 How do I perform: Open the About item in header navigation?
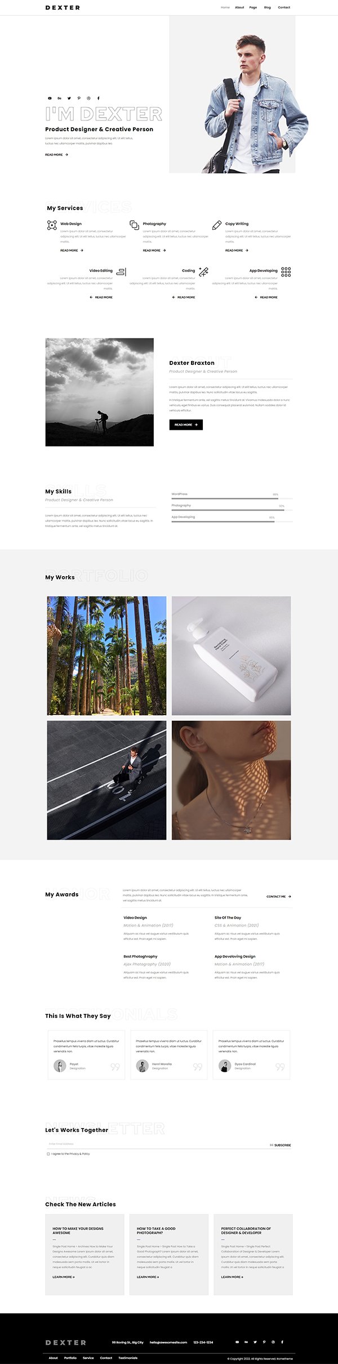(x=239, y=7)
